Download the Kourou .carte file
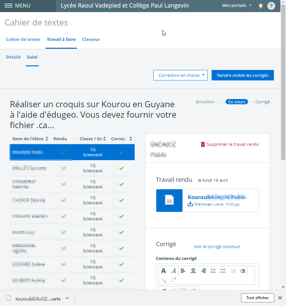 pyautogui.click(x=213, y=204)
